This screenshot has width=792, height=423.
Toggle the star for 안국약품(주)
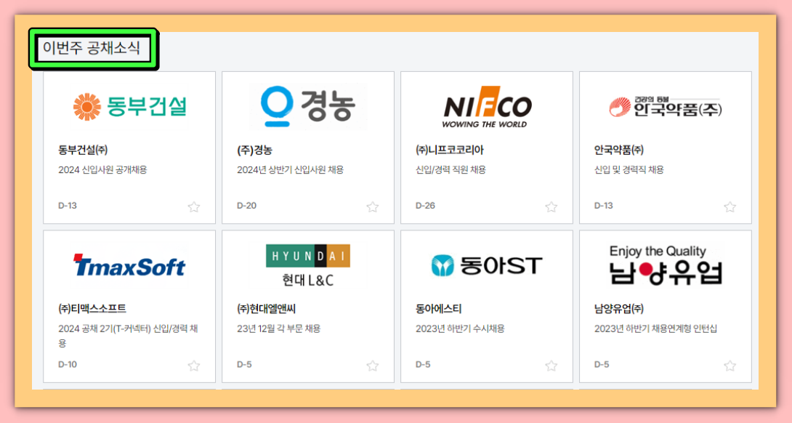coord(730,206)
